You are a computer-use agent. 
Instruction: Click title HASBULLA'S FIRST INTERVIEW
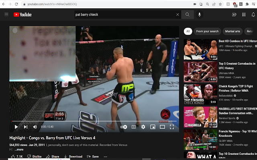(x=238, y=111)
